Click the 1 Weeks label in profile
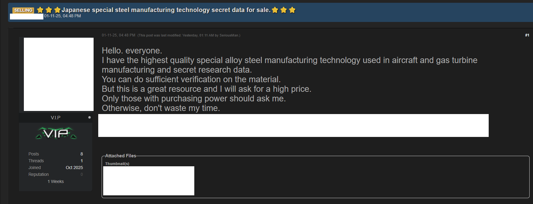 55,181
